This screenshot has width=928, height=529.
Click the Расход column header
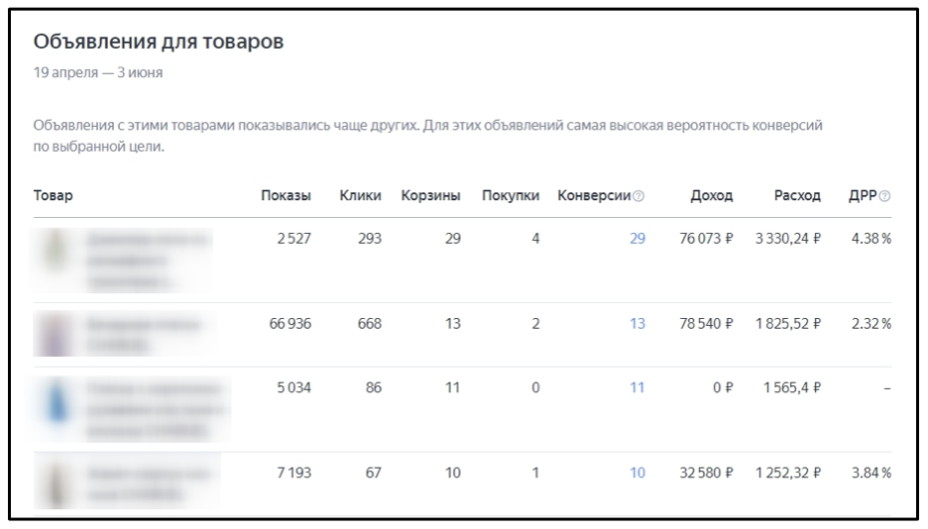pyautogui.click(x=797, y=195)
